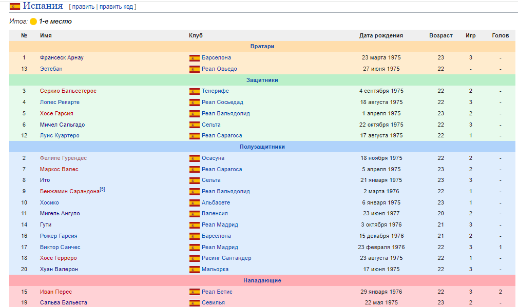Open Сельта club link in Ито row
Image resolution: width=518 pixels, height=307 pixels.
[211, 180]
